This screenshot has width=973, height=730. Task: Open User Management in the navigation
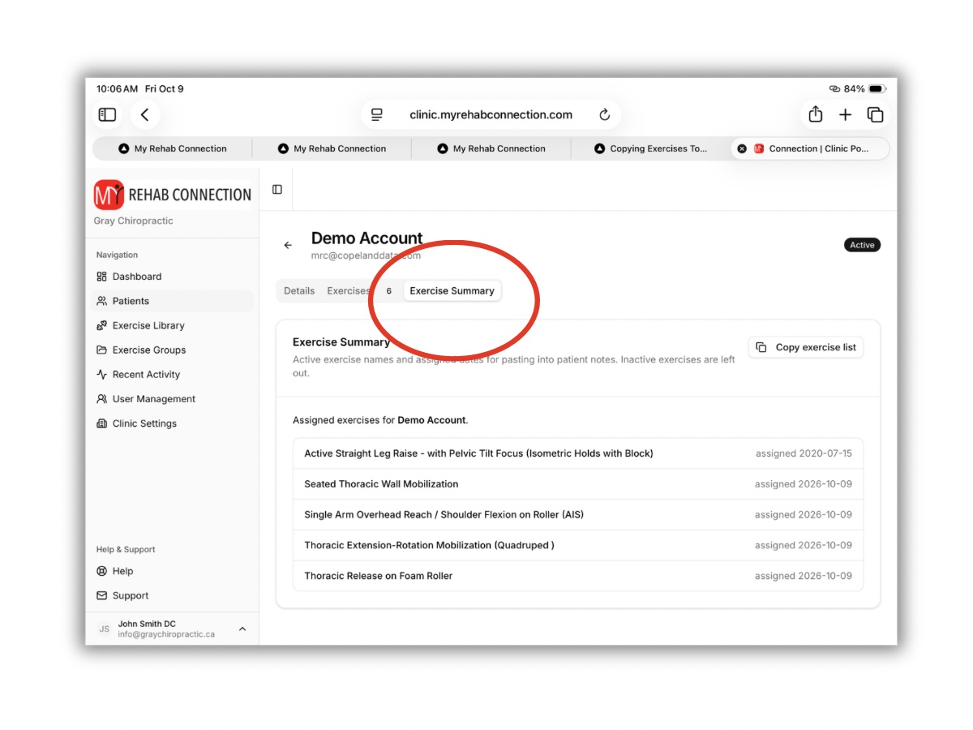click(x=173, y=399)
